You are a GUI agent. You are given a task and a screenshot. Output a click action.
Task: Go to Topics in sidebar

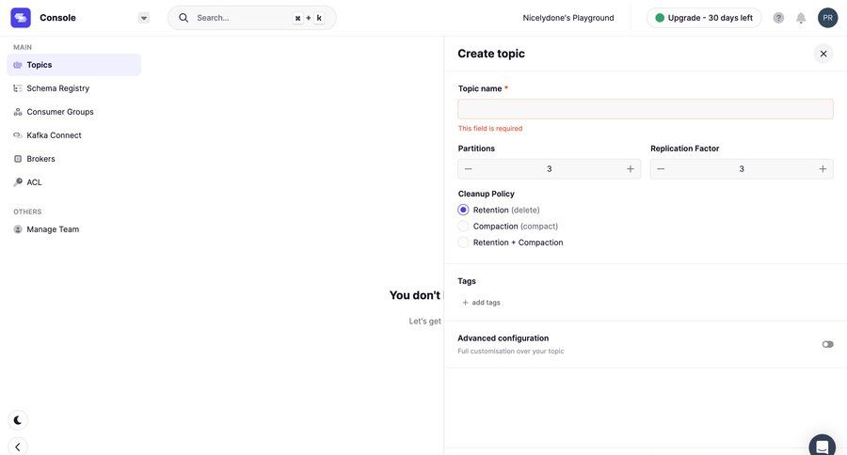73,65
